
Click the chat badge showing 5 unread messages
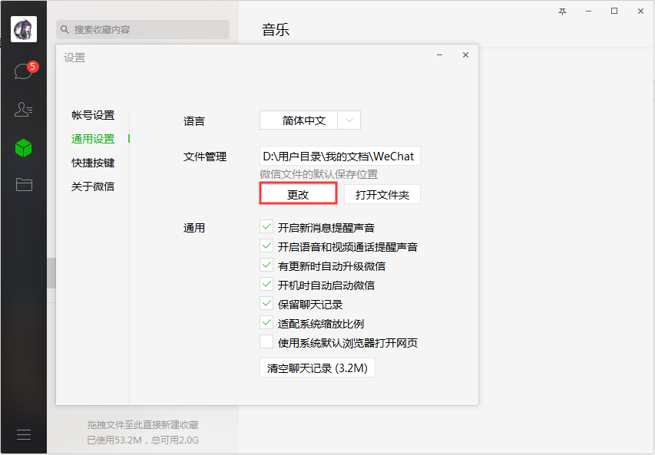31,67
